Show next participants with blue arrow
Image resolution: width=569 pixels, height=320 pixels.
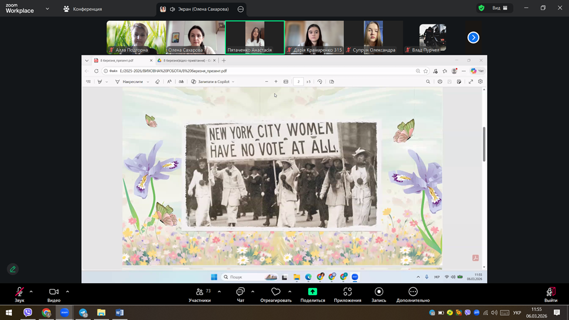click(473, 37)
